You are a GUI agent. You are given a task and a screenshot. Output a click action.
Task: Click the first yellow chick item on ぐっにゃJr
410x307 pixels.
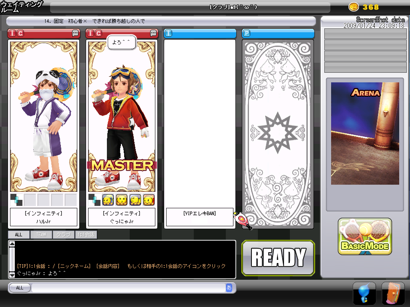click(x=108, y=199)
